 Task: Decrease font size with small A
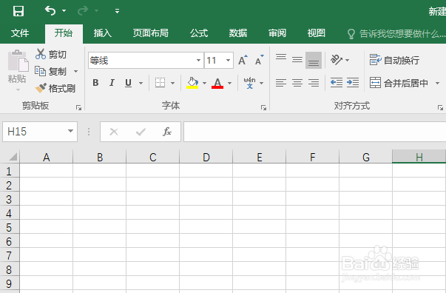click(259, 60)
